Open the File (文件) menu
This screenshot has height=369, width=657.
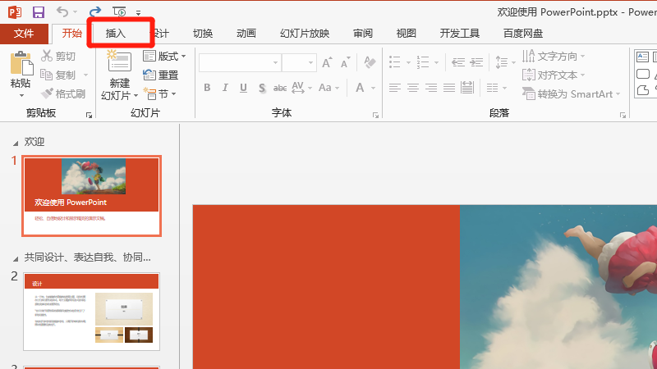click(24, 34)
